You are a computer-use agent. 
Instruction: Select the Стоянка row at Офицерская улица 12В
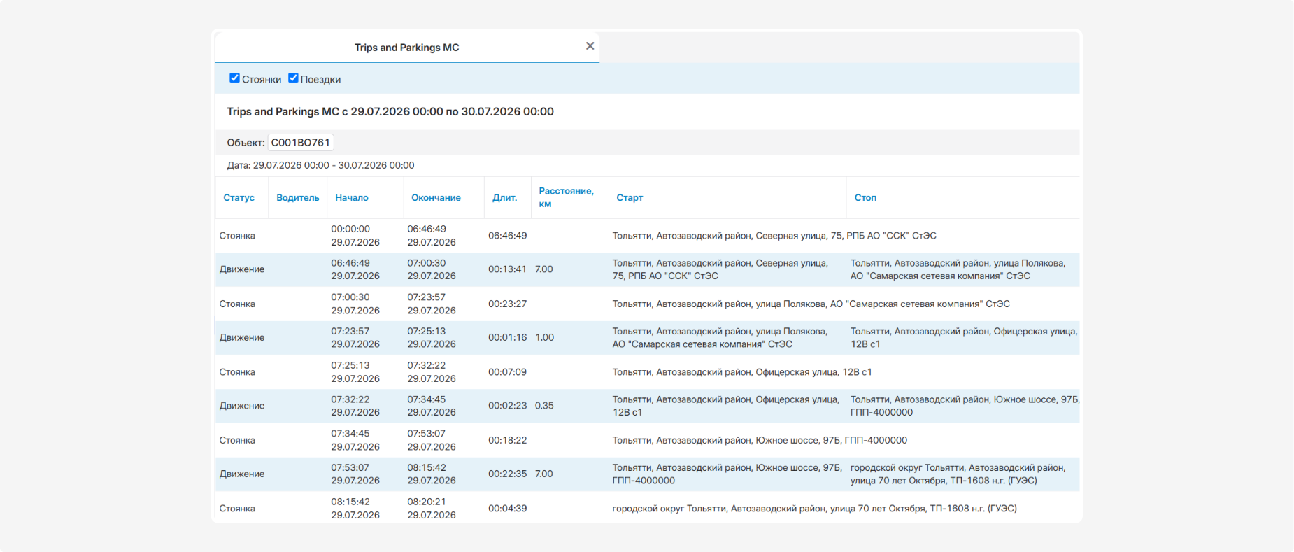click(x=647, y=372)
